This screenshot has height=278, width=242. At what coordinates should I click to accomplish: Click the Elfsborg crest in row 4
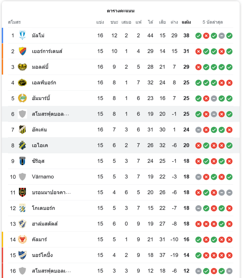[22, 83]
